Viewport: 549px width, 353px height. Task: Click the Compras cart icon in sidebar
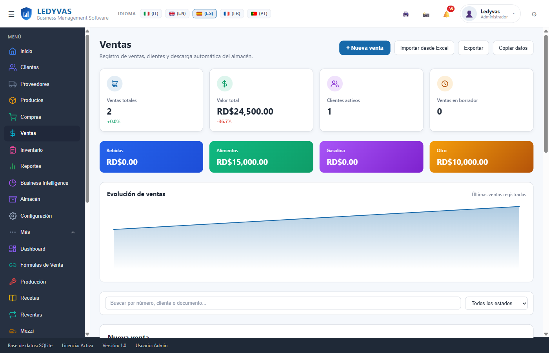[x=13, y=117]
